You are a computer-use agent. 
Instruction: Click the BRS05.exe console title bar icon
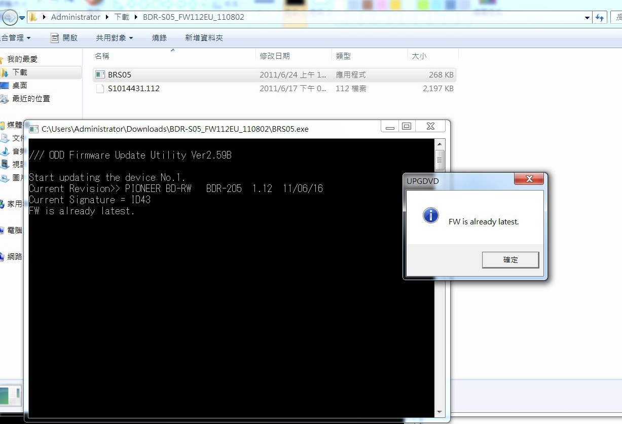34,129
